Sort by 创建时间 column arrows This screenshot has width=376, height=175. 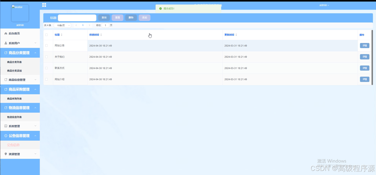tap(101, 35)
